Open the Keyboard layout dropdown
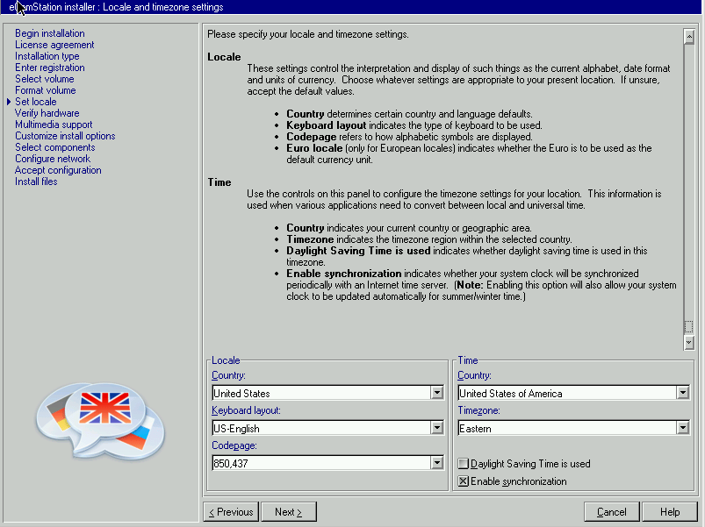This screenshot has width=705, height=527. 436,428
